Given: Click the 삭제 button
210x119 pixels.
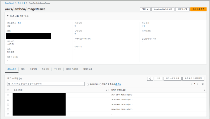Looking at the screenshot, I should pyautogui.click(x=158, y=79).
